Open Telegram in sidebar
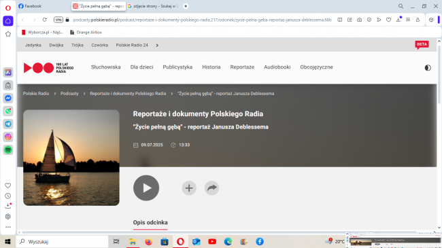This screenshot has width=442, height=248. (8, 124)
